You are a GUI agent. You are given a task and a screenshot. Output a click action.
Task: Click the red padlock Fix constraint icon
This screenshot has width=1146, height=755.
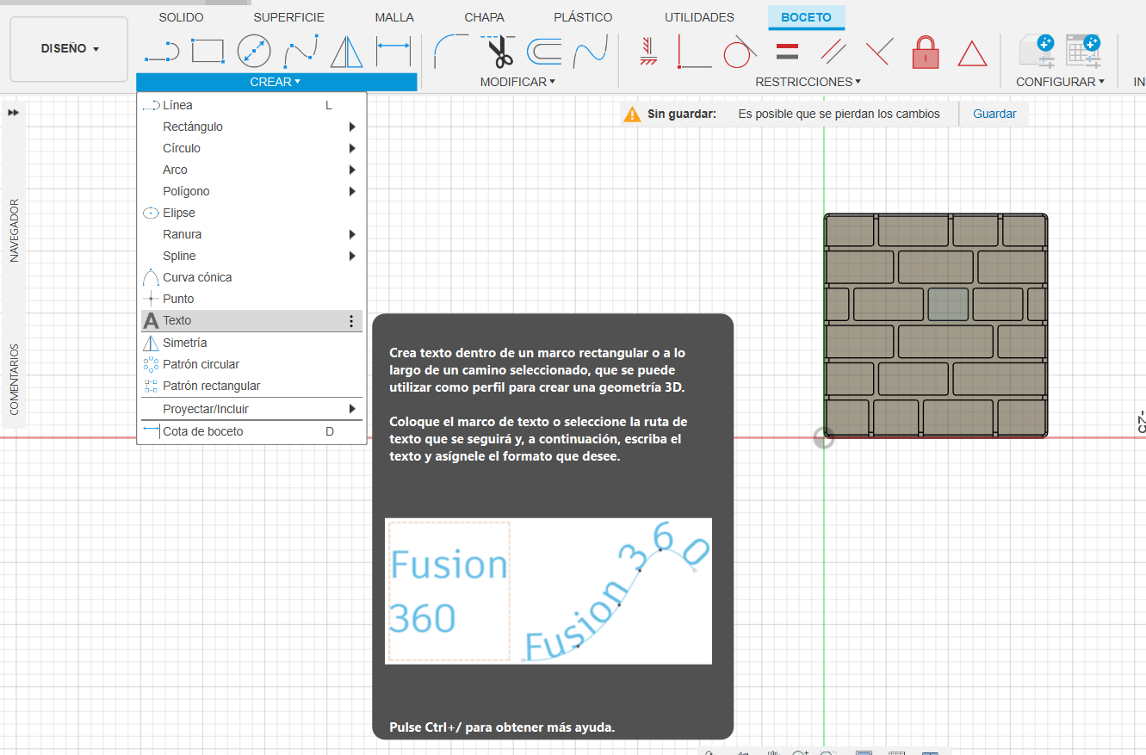coord(926,52)
